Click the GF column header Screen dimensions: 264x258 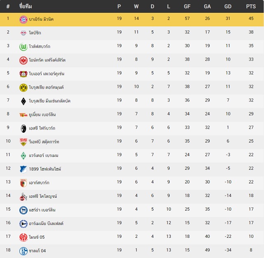point(187,7)
